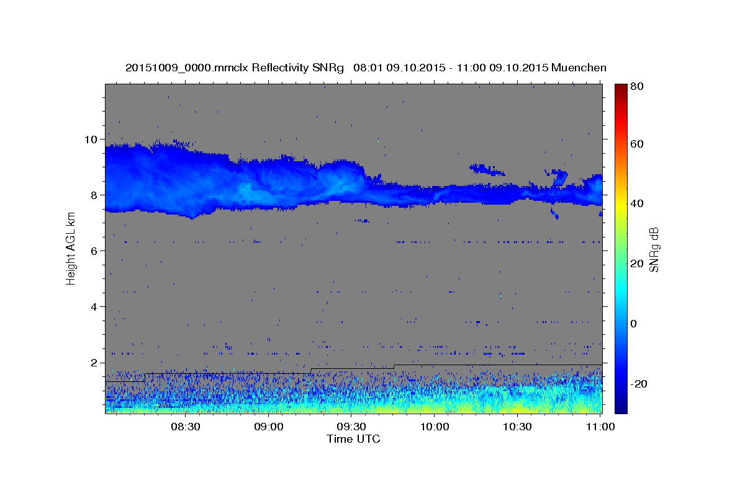745x496 pixels.
Task: Click the dark blue bottom of colorbar
Action: point(621,408)
